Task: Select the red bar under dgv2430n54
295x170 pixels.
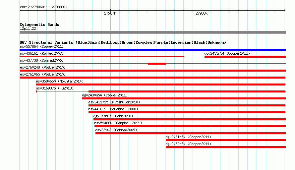Action: [184, 98]
